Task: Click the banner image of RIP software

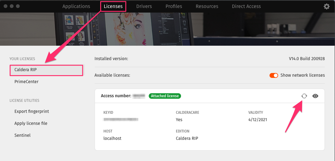Action: tap(167, 29)
